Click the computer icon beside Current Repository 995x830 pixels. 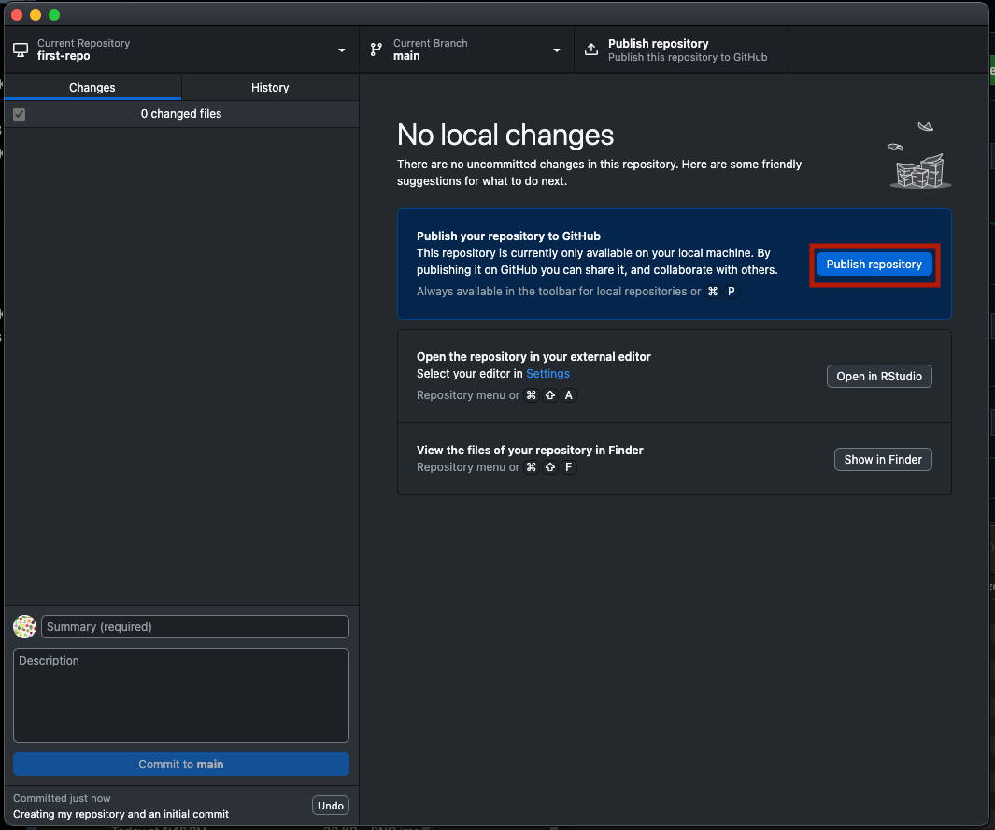(21, 50)
